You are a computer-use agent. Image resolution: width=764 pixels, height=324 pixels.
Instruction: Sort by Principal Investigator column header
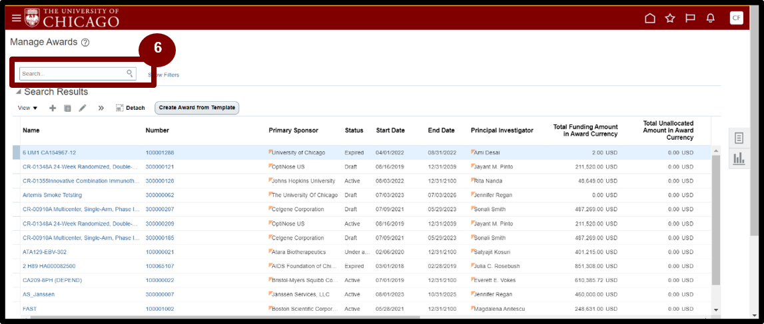point(502,130)
